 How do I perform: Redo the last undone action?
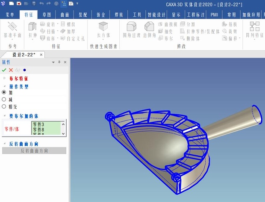(x=49, y=3)
